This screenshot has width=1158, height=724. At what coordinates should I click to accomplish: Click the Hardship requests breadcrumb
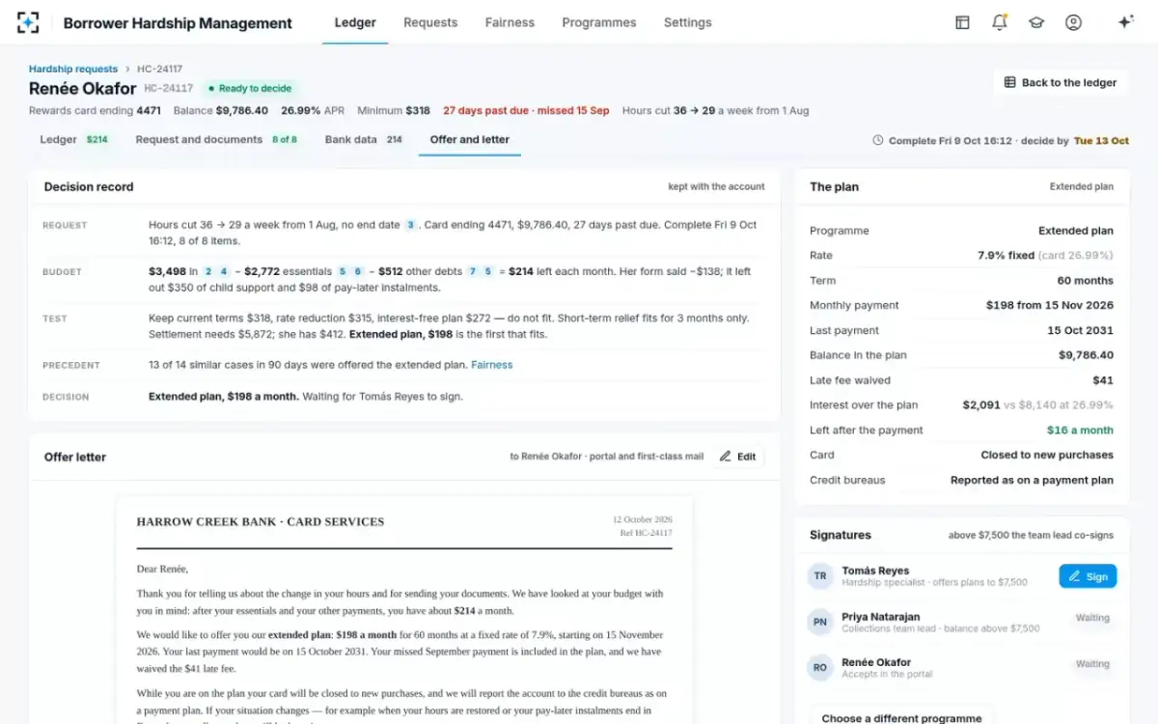[73, 70]
